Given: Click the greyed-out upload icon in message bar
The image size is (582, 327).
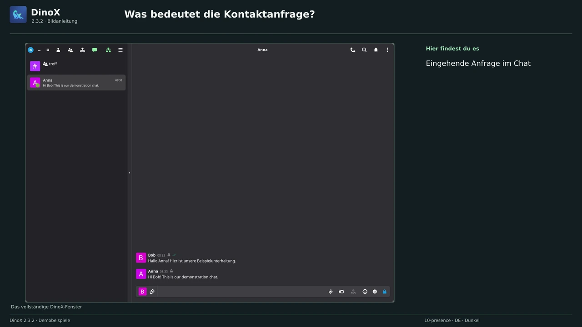Looking at the screenshot, I should (353, 292).
